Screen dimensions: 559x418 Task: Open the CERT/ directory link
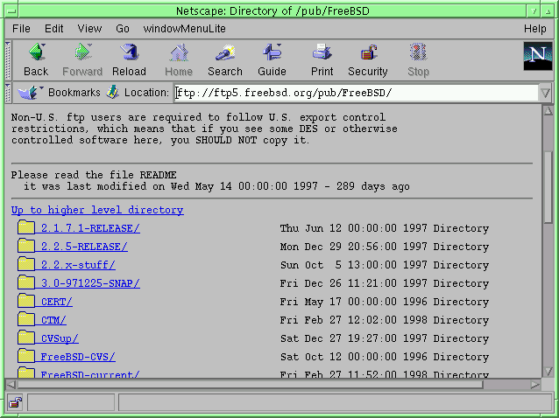pyautogui.click(x=57, y=302)
